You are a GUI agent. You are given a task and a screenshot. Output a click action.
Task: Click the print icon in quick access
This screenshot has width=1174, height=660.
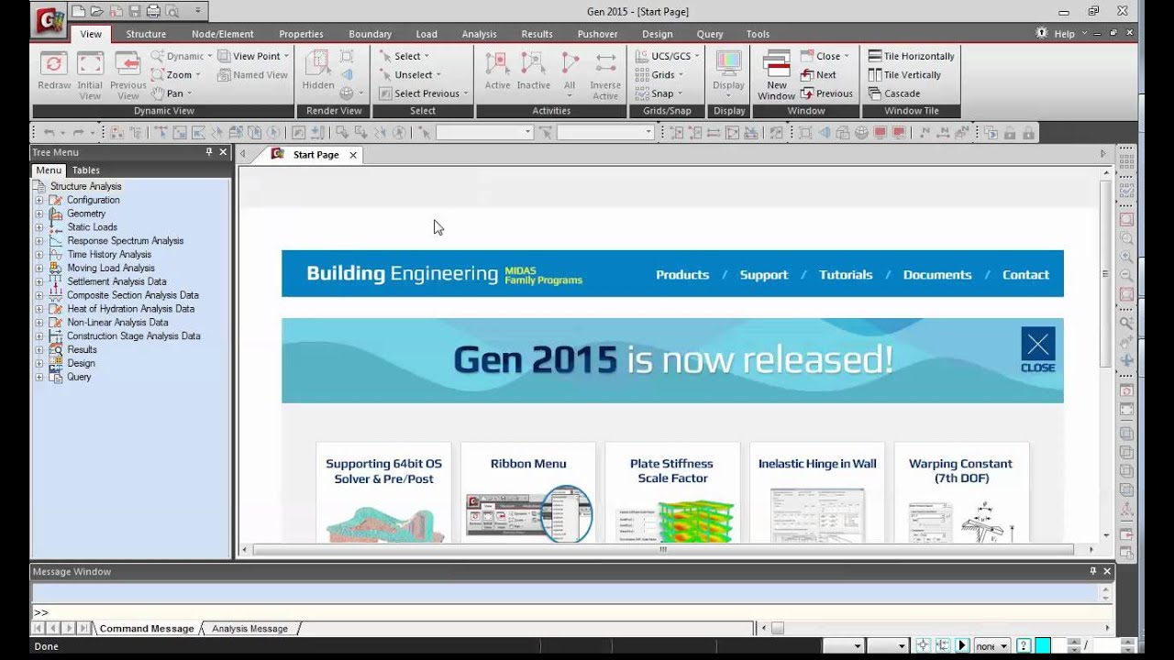point(153,11)
